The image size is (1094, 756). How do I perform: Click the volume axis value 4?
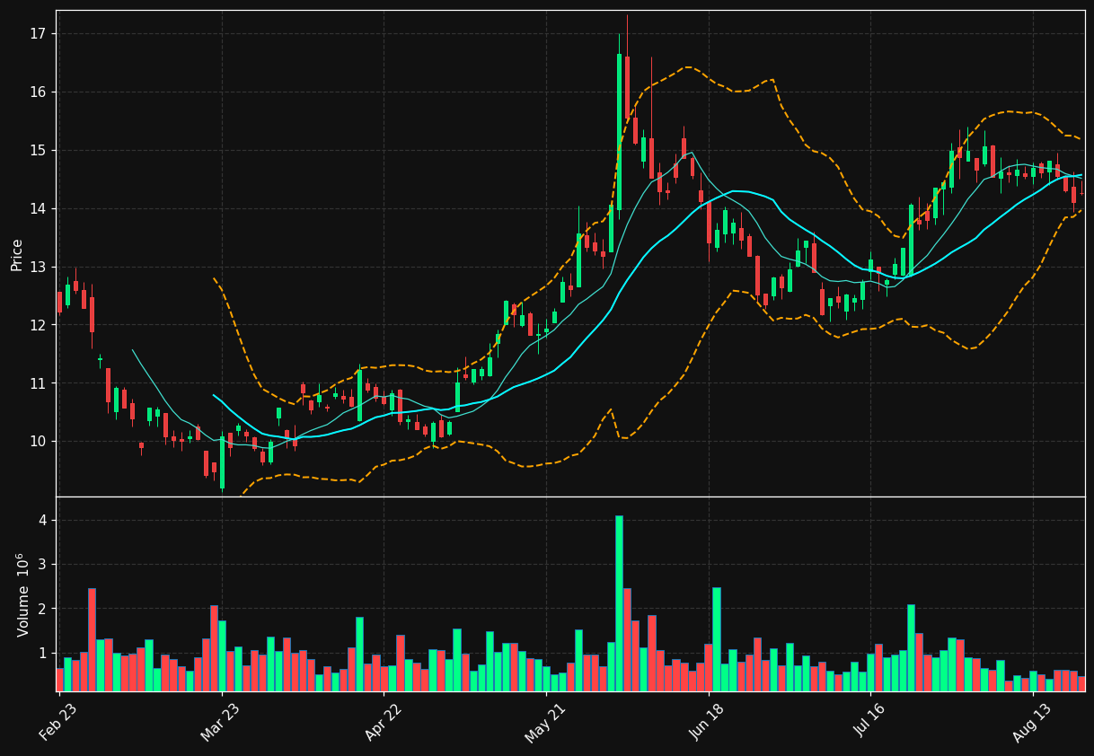click(42, 521)
